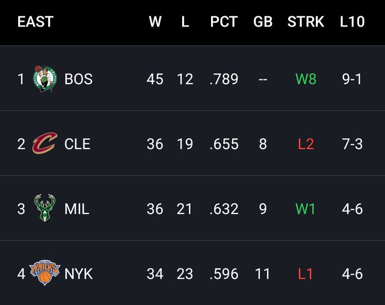This screenshot has height=305, width=385.
Task: Click the Cleveland Cavaliers logo
Action: point(45,144)
